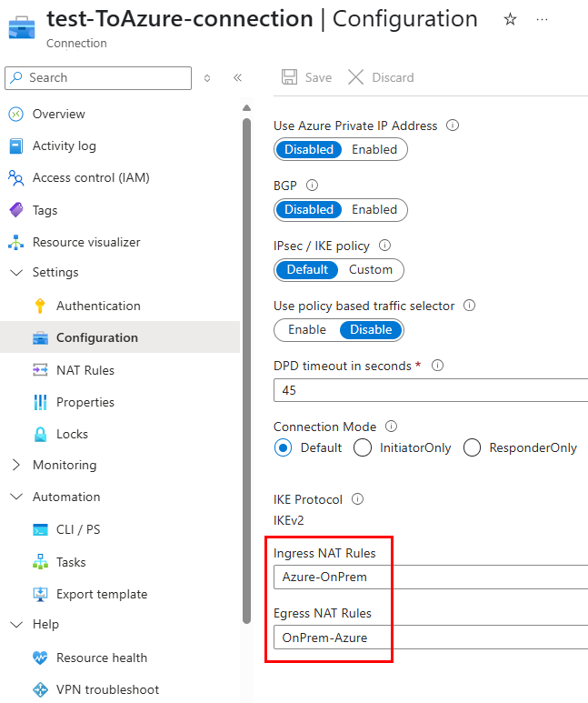Set Azure Private IP Address to Disabled
The height and width of the screenshot is (703, 588).
click(309, 149)
